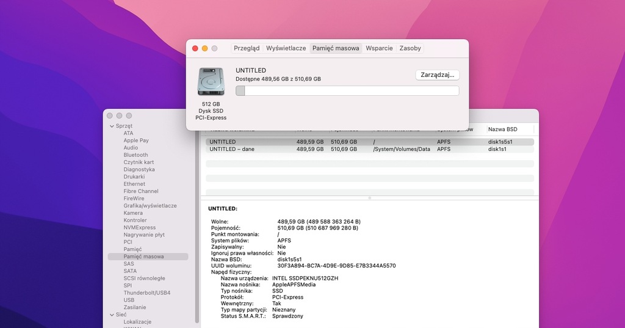Image resolution: width=625 pixels, height=328 pixels.
Task: Select Lokalizacje under Sieć
Action: pyautogui.click(x=137, y=322)
